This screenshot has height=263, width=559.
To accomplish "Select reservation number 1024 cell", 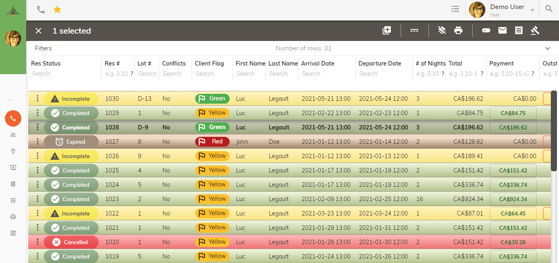I will point(112,185).
